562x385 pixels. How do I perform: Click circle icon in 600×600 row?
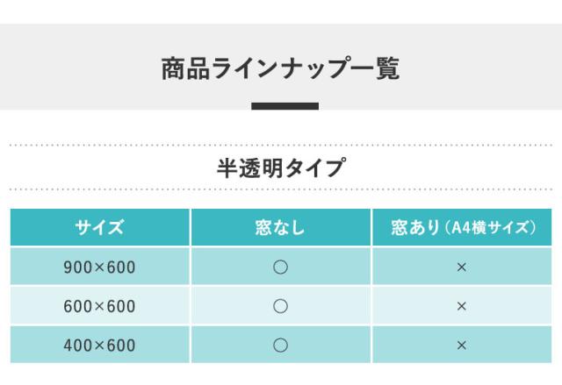(x=280, y=306)
